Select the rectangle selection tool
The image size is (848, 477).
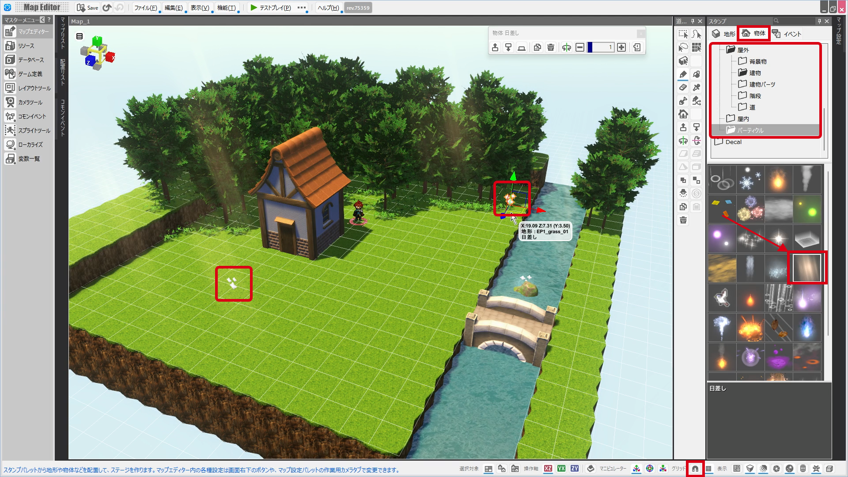[683, 34]
